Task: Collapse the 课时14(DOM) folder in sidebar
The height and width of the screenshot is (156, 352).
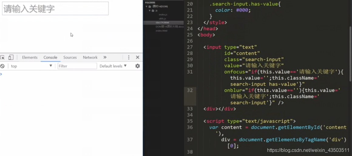Action: [x=146, y=6]
